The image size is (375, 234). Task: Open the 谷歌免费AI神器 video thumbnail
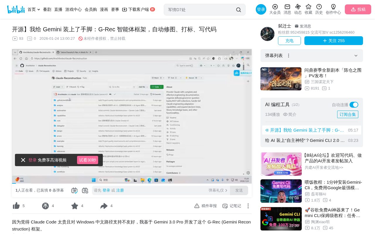tap(281, 219)
